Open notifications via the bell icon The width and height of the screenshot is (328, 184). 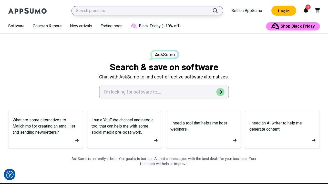(x=306, y=11)
